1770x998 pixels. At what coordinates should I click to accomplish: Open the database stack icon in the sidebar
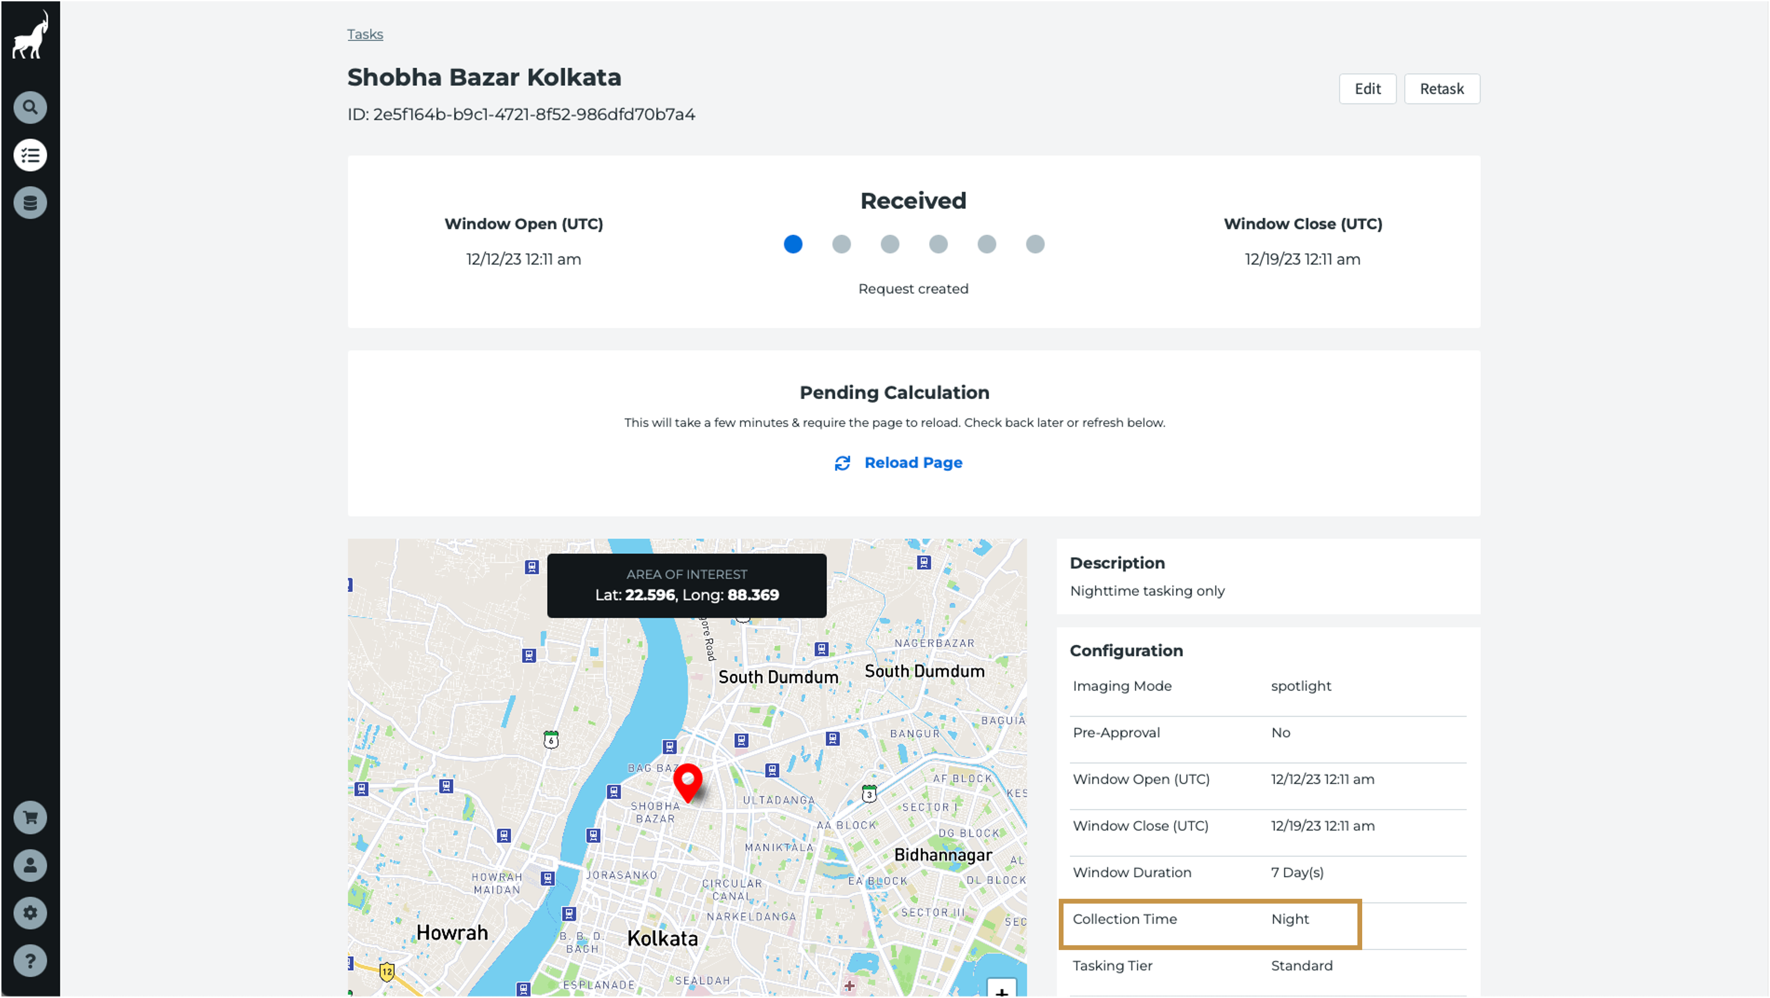click(x=30, y=203)
